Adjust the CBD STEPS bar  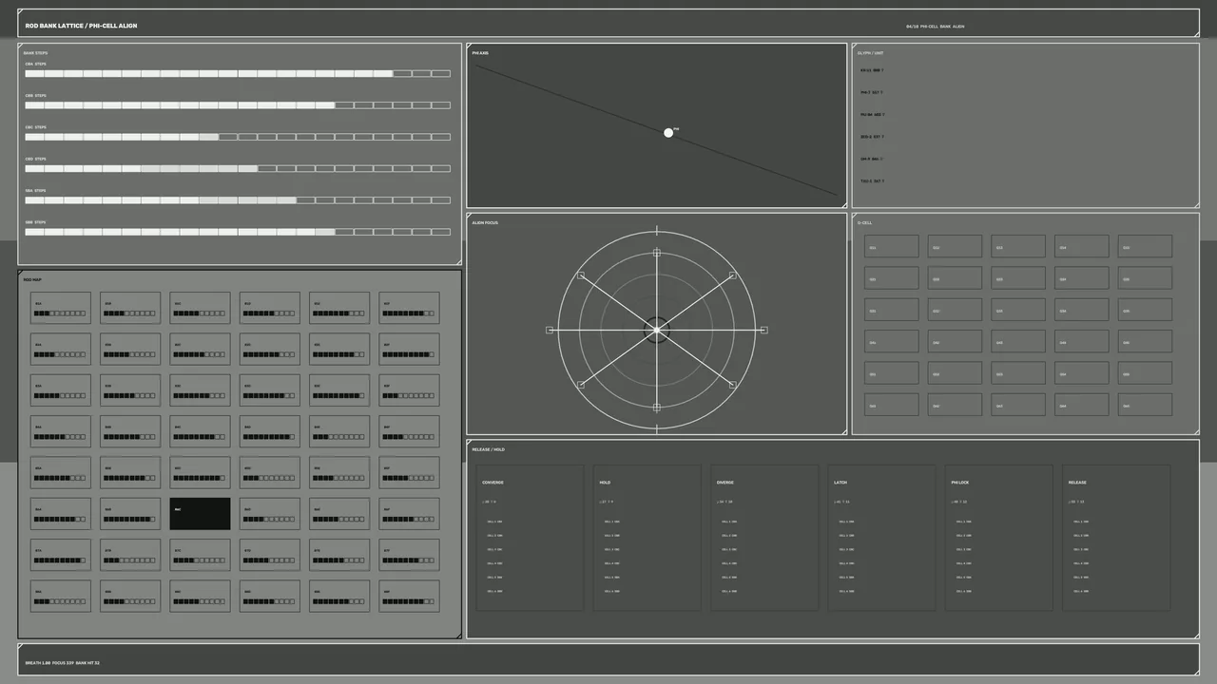click(x=238, y=168)
